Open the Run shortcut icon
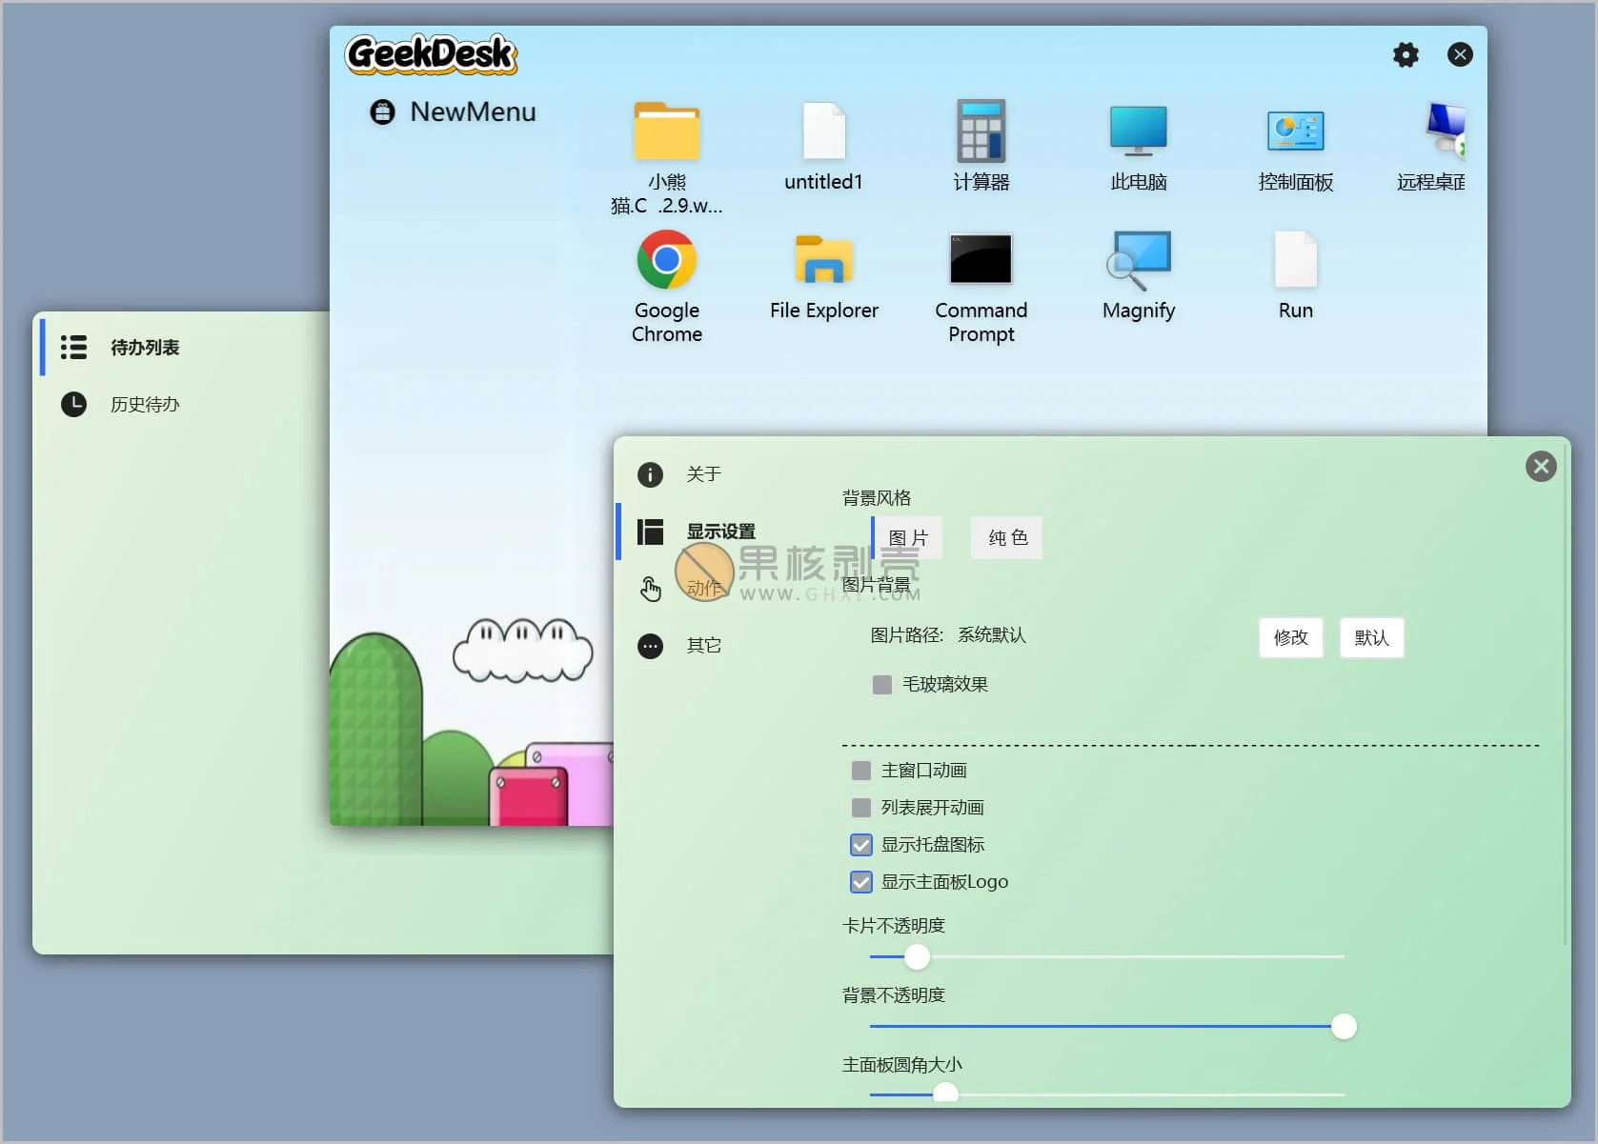Screen dimensions: 1598x1144 click(1295, 260)
